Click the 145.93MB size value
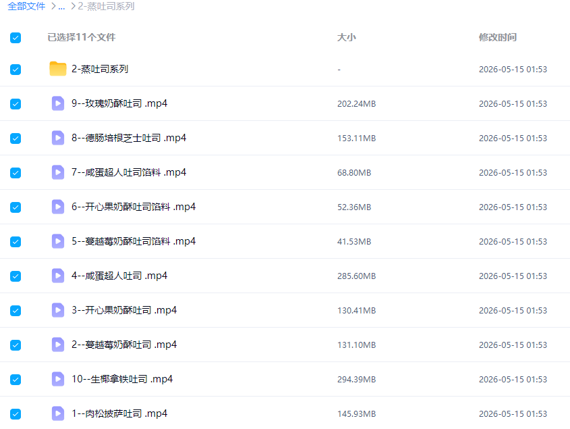This screenshot has width=570, height=429. (x=357, y=414)
